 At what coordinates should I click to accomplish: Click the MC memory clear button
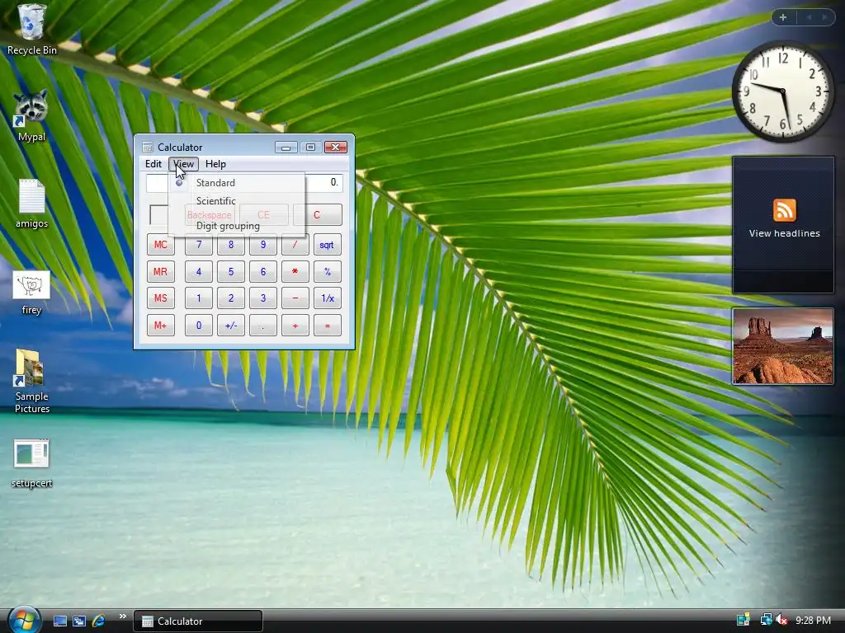161,245
